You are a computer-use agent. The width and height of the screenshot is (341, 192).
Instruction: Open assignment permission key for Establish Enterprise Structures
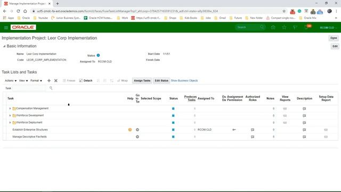coord(234,130)
